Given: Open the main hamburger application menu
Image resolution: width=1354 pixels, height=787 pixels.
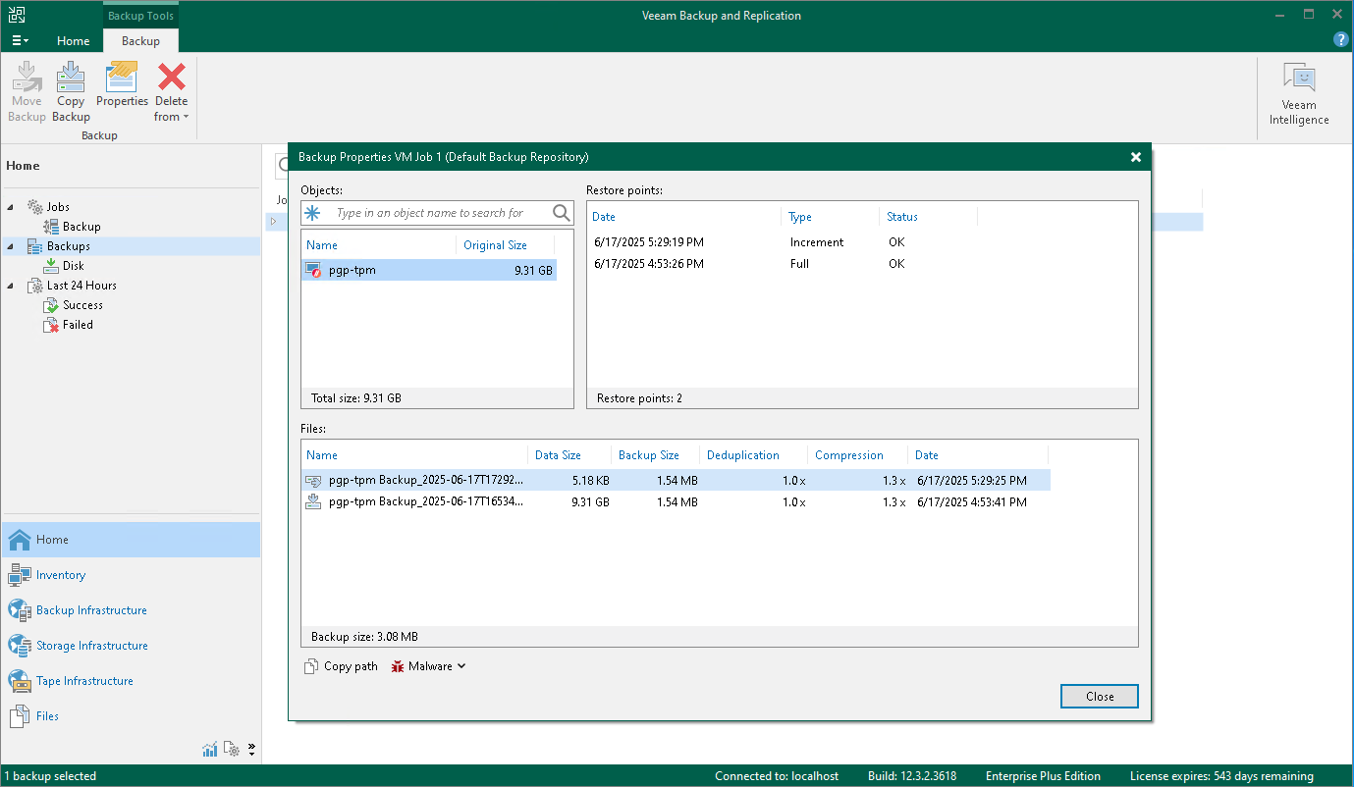Looking at the screenshot, I should (20, 41).
